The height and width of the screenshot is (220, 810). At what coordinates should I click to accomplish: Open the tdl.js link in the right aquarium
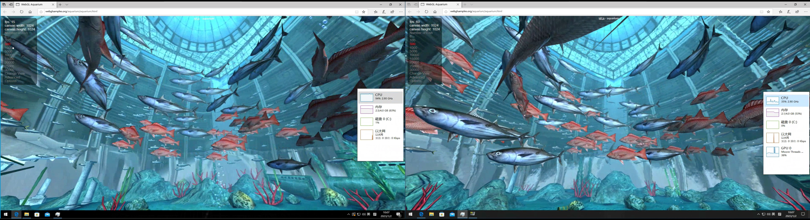tap(601, 18)
